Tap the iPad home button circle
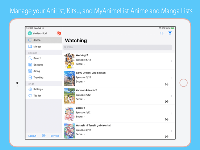This screenshot has width=200, height=150. point(183,83)
